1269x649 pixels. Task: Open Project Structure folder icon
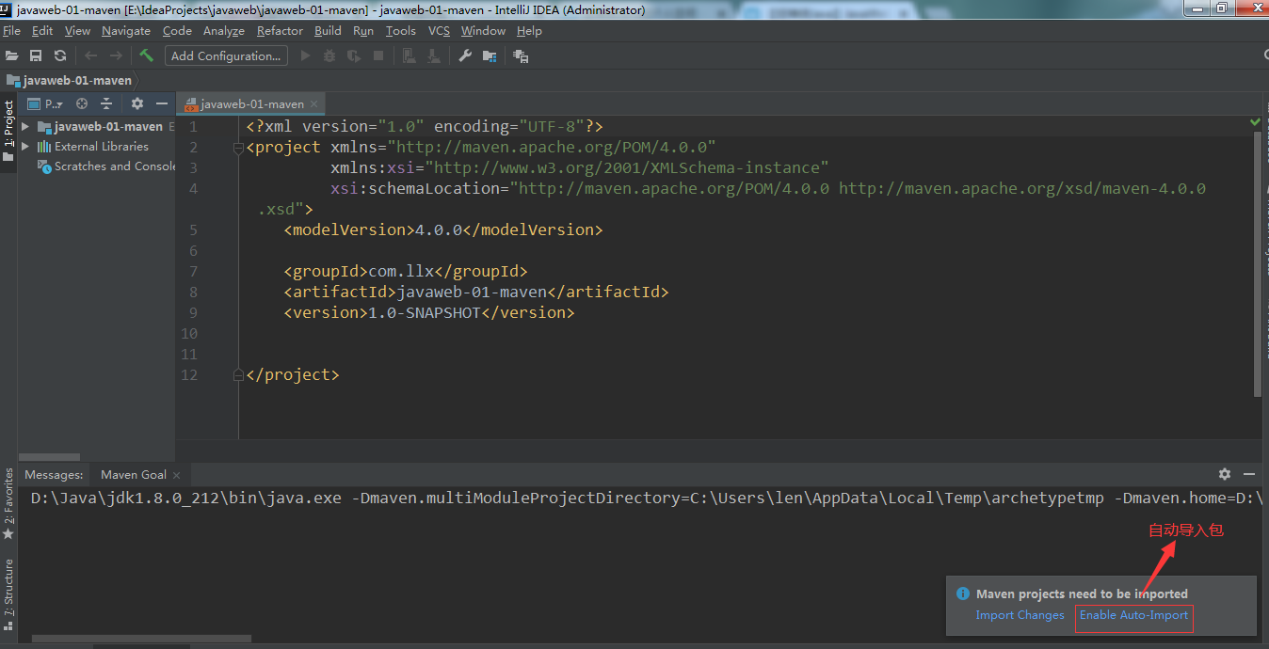[x=490, y=55]
